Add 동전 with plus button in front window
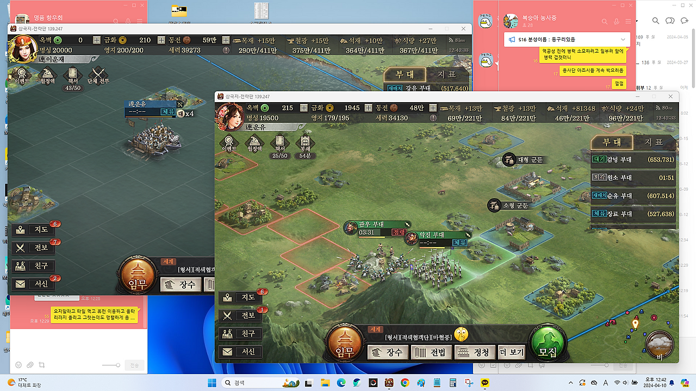The image size is (696, 391). point(433,108)
